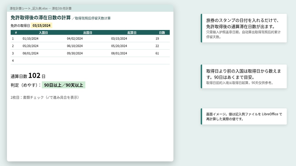Click the 90日以上／90天以上 result badge
The height and width of the screenshot is (166, 296).
coord(64,85)
